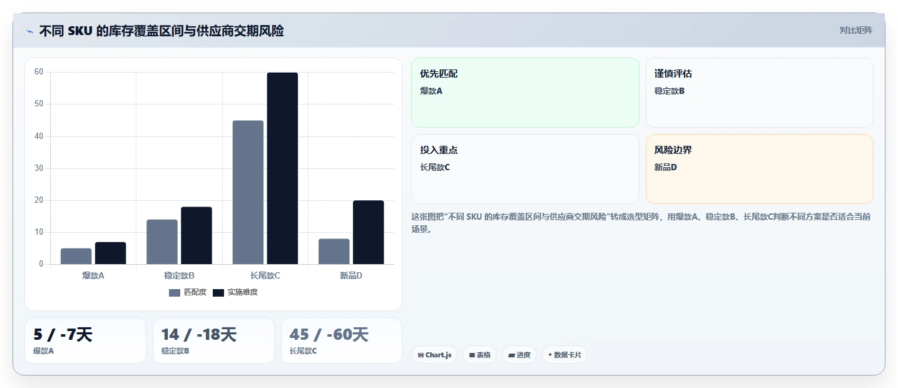Click the 匹配度 bar for 新品D

[334, 252]
